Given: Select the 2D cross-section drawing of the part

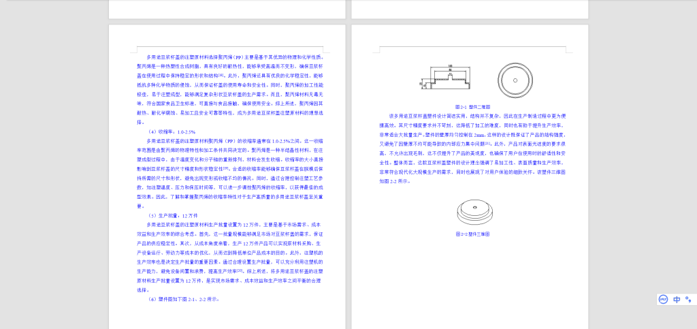Looking at the screenshot, I should pos(445,77).
